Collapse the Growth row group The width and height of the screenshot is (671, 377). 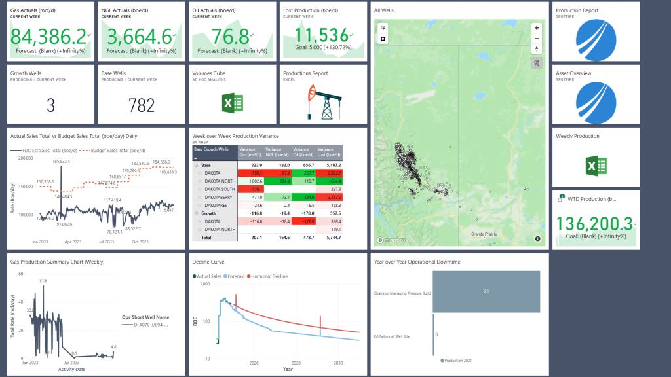197,214
